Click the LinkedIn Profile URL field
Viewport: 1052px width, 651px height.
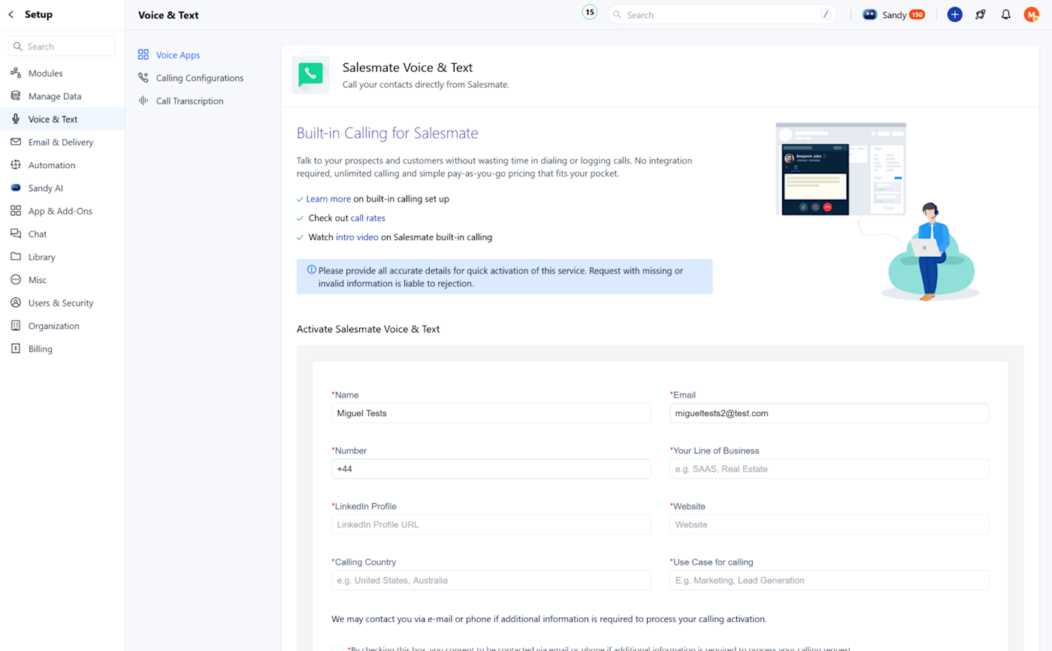coord(491,524)
